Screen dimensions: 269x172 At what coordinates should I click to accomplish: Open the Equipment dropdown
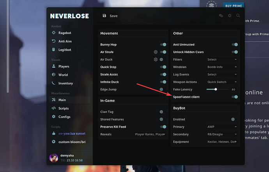click(222, 142)
